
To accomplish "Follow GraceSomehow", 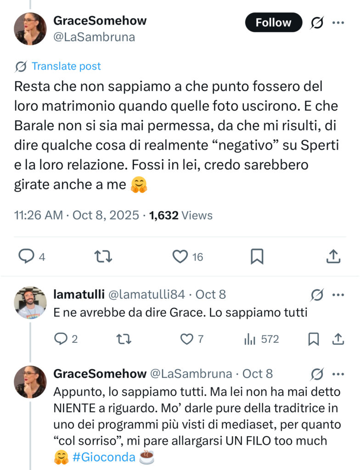I will [x=273, y=22].
